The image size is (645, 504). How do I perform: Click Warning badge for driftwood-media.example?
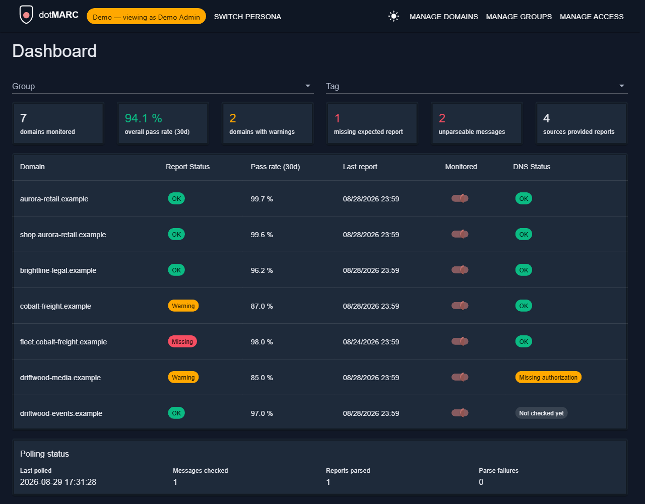(x=183, y=377)
